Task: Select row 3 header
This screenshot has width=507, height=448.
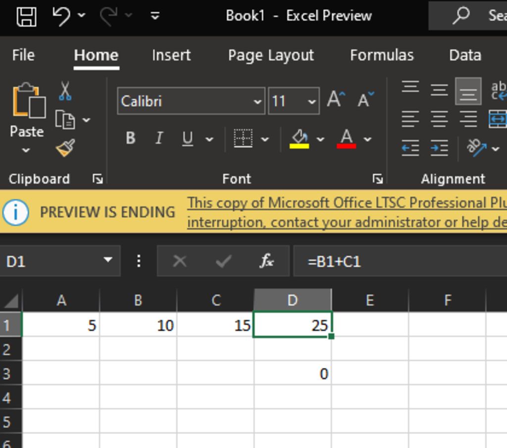Action: tap(10, 373)
